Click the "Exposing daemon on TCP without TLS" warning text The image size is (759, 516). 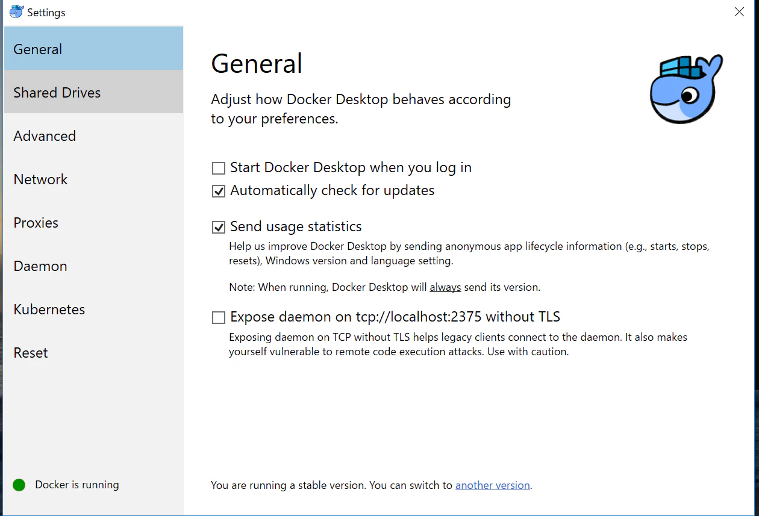point(458,344)
